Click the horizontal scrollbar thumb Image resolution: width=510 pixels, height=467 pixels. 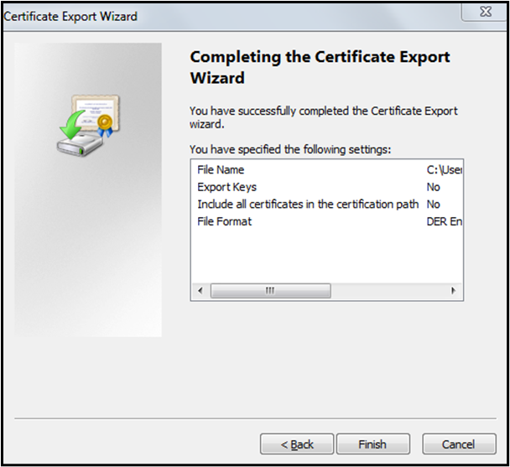coord(270,291)
